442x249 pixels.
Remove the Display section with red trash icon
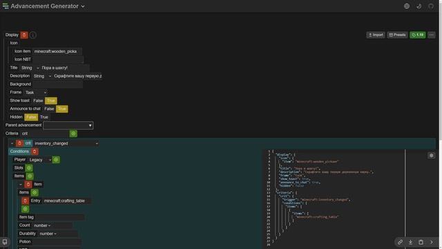point(24,35)
